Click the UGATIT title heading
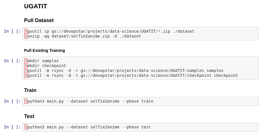267x137 pixels. [x=35, y=6]
